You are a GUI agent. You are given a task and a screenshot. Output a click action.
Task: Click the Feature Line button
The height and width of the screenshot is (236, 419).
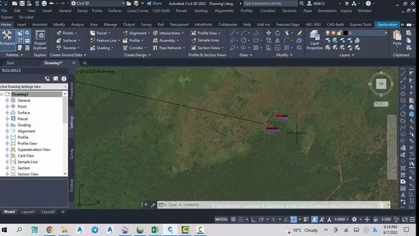[105, 41]
